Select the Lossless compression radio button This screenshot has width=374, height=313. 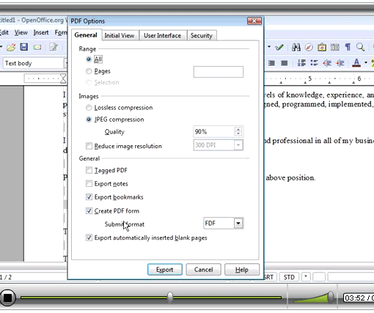coord(89,108)
